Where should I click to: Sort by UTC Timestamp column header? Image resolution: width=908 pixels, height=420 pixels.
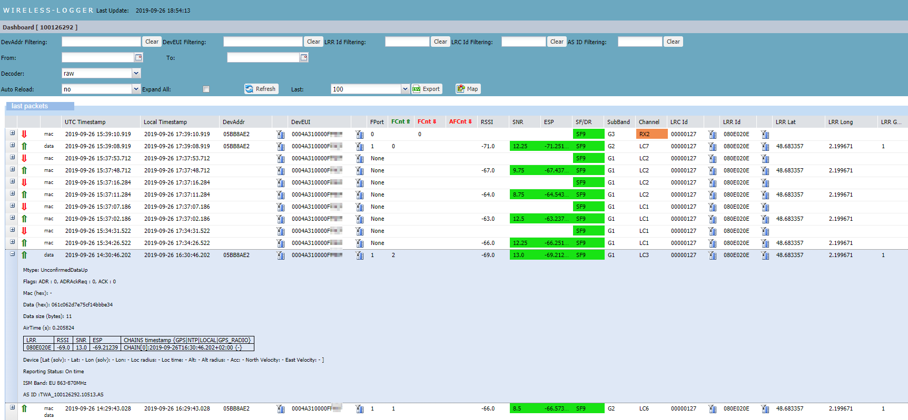(x=85, y=122)
